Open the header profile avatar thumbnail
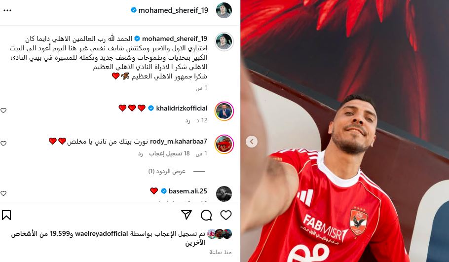This screenshot has height=262, width=449. tap(224, 10)
